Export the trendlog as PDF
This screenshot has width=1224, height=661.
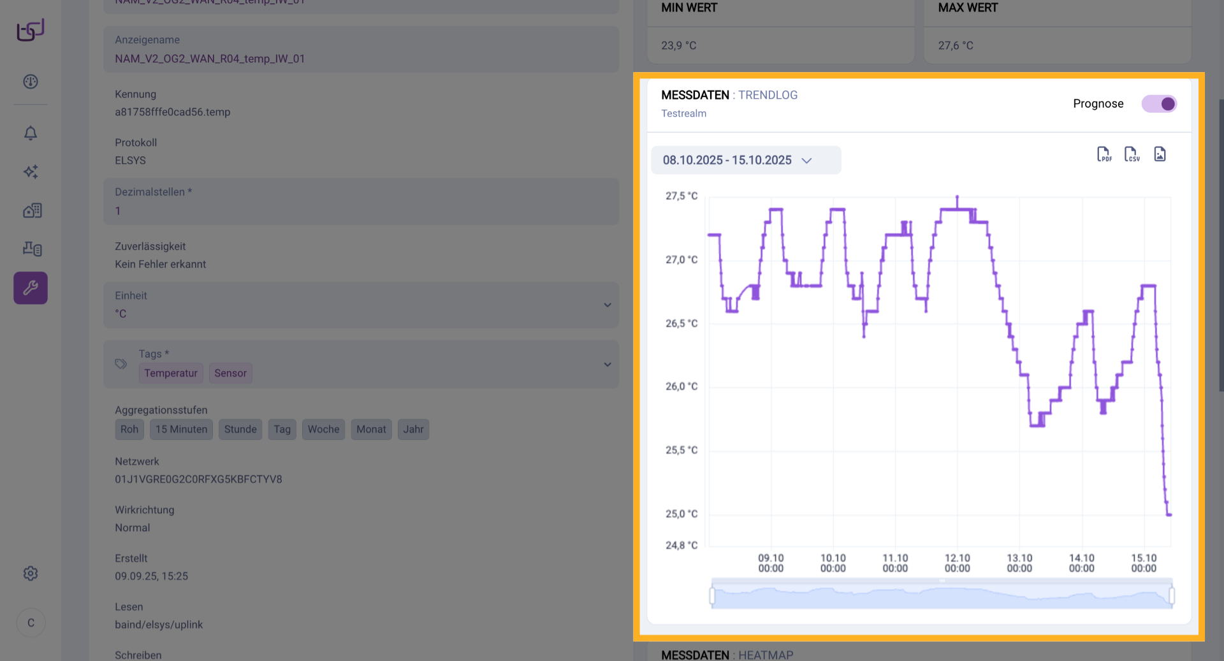(x=1104, y=154)
